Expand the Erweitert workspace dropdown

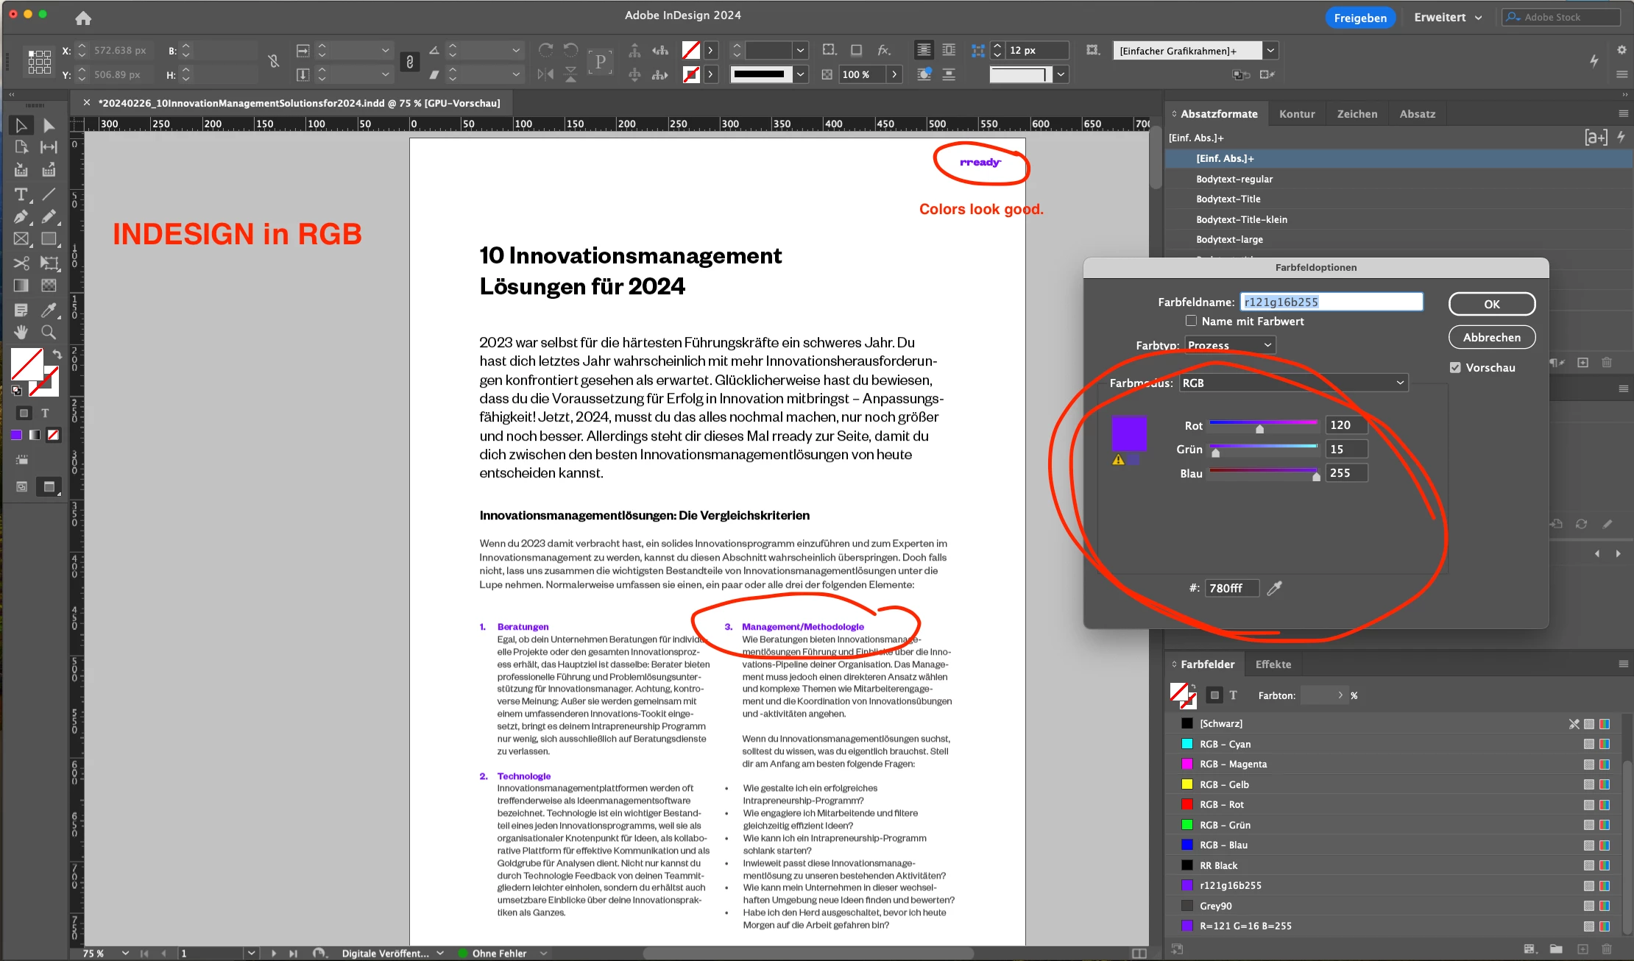click(1448, 18)
